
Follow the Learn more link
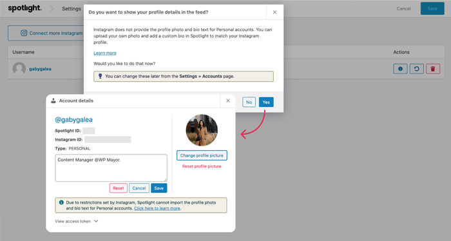105,53
